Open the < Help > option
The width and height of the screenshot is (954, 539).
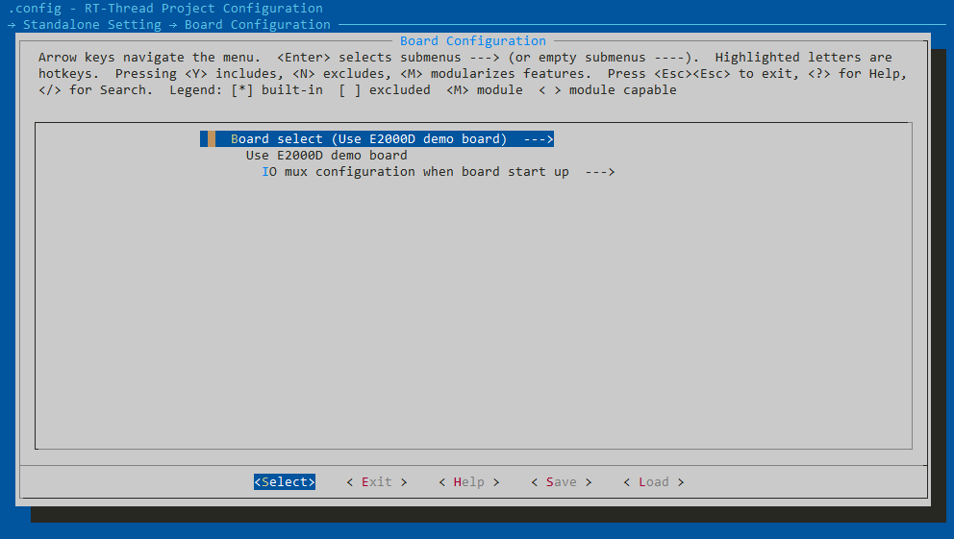click(x=468, y=482)
